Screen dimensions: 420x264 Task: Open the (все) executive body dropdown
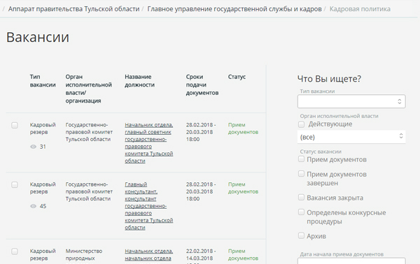point(351,137)
